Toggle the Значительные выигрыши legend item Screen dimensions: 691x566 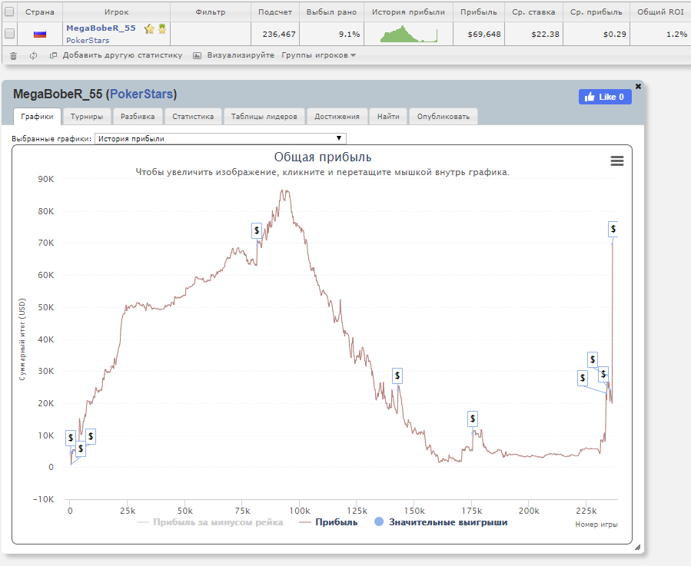pyautogui.click(x=440, y=522)
